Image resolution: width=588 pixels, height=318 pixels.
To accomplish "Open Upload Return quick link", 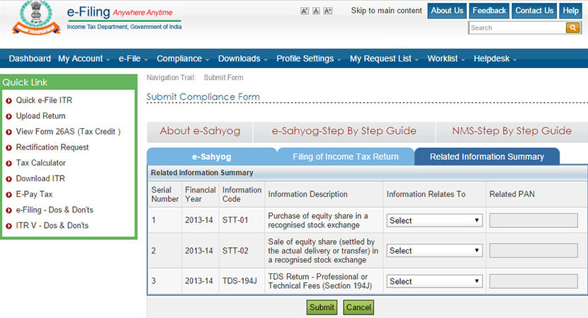I will point(40,116).
